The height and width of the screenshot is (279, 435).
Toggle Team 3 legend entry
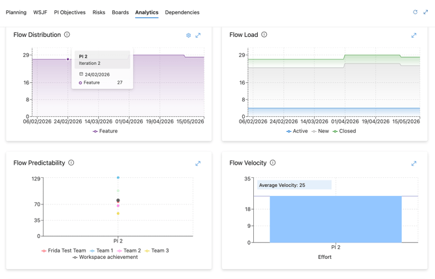point(156,250)
